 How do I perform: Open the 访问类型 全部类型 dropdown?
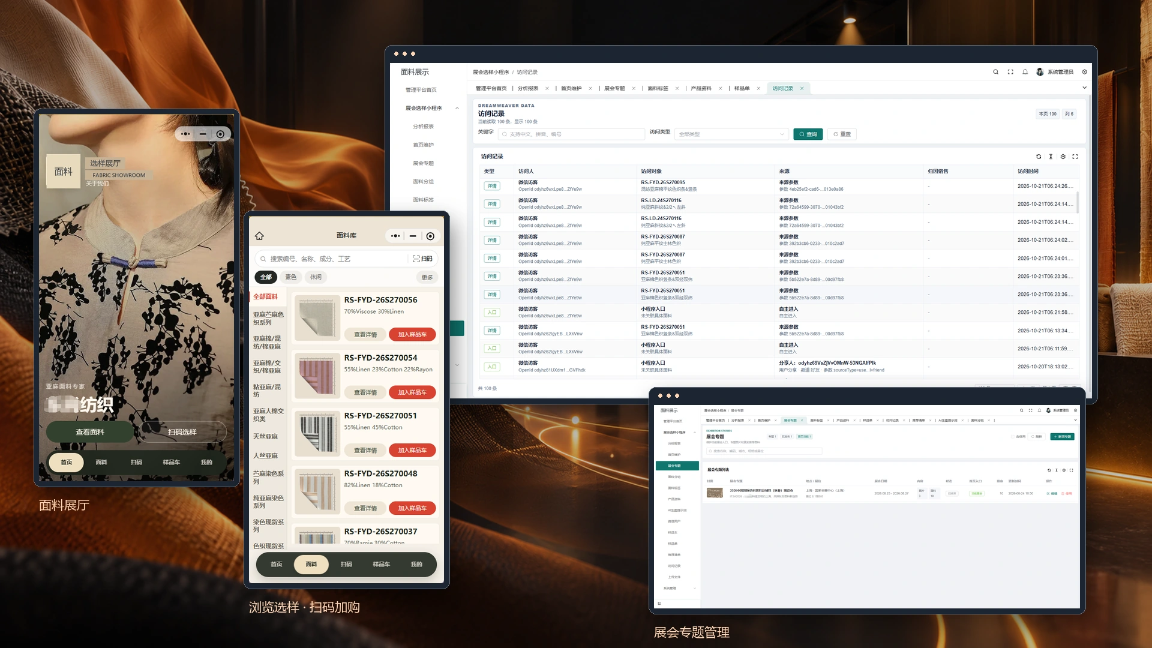(x=731, y=134)
